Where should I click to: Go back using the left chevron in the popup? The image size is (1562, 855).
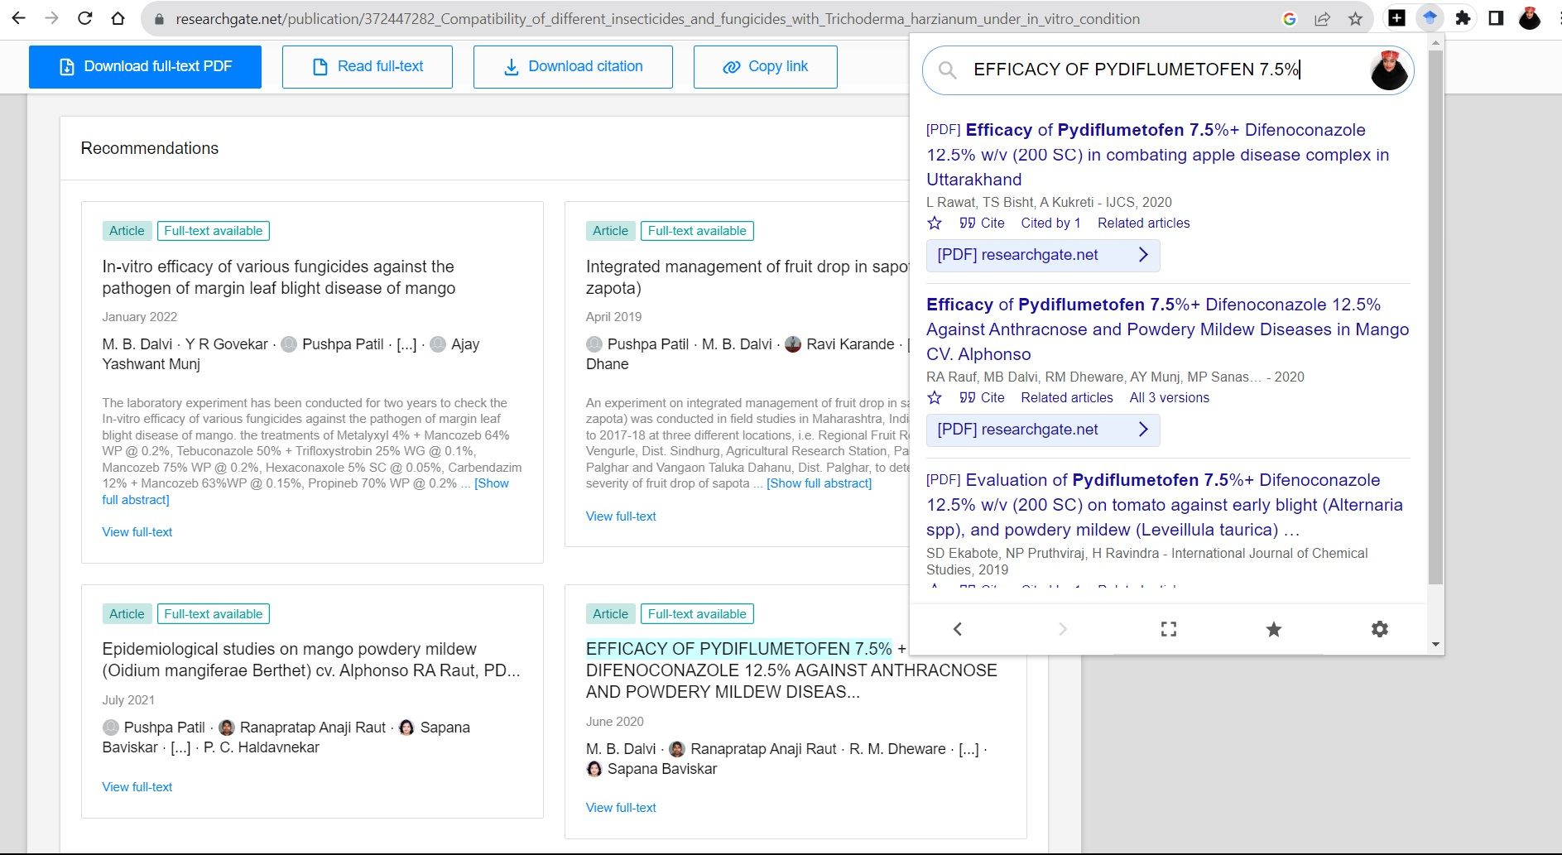[x=957, y=629]
